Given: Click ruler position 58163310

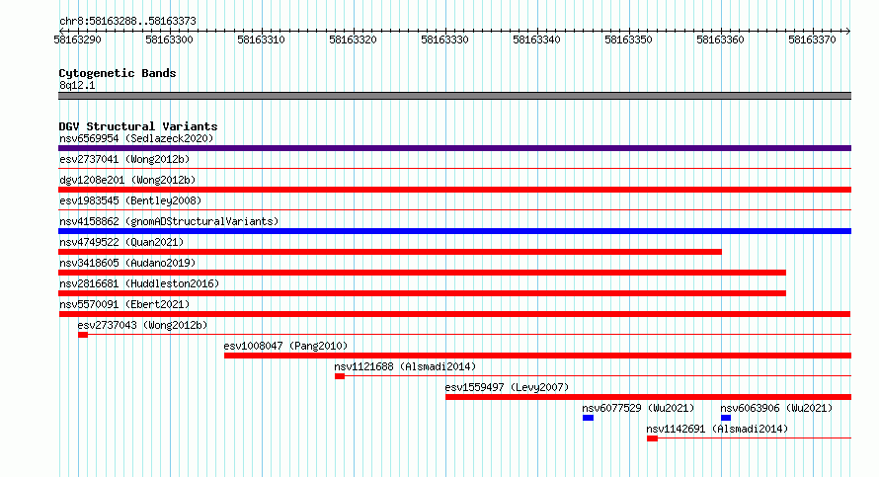Looking at the screenshot, I should (x=262, y=40).
